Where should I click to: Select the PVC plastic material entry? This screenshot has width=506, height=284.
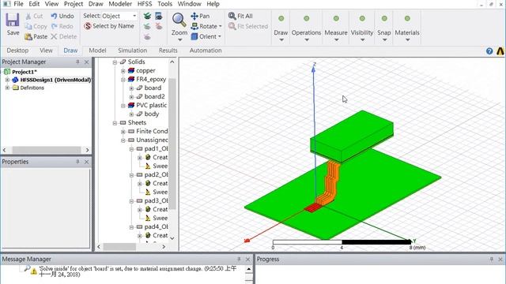(151, 105)
